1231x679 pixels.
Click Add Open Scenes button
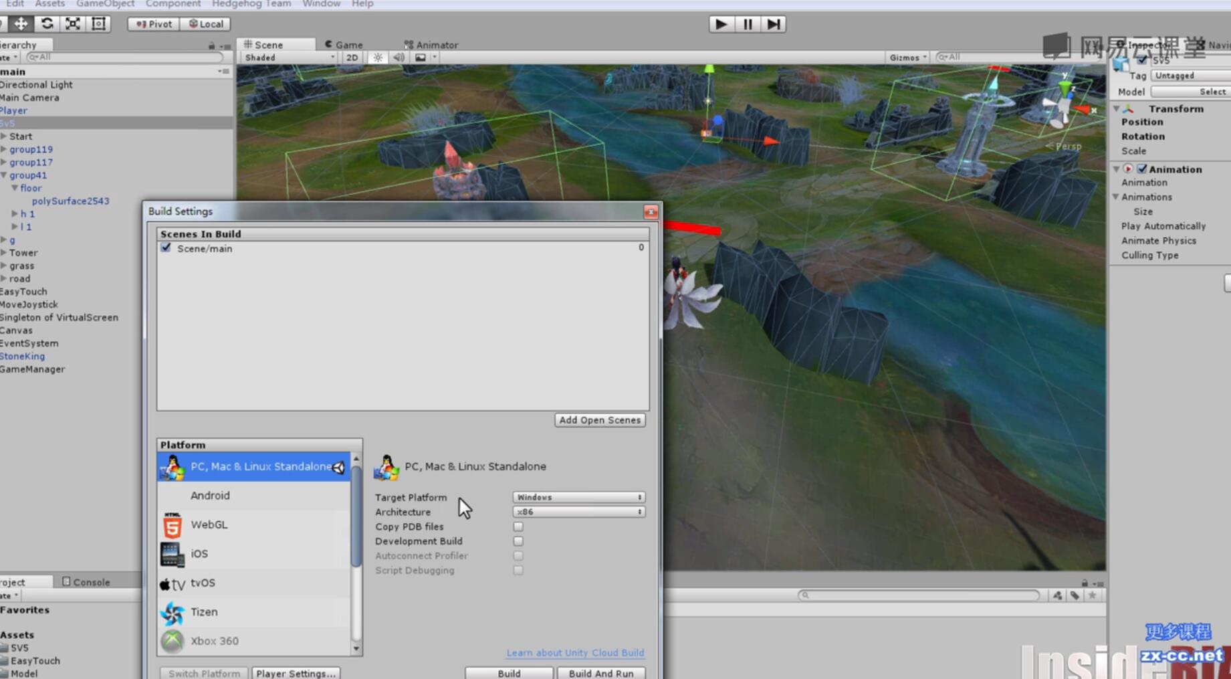(x=600, y=420)
